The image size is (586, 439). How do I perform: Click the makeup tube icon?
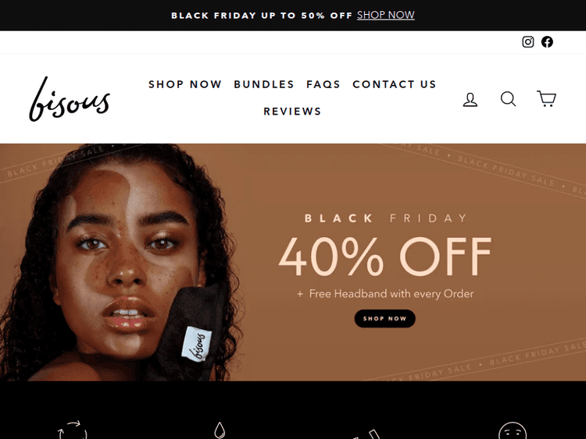[x=367, y=434]
